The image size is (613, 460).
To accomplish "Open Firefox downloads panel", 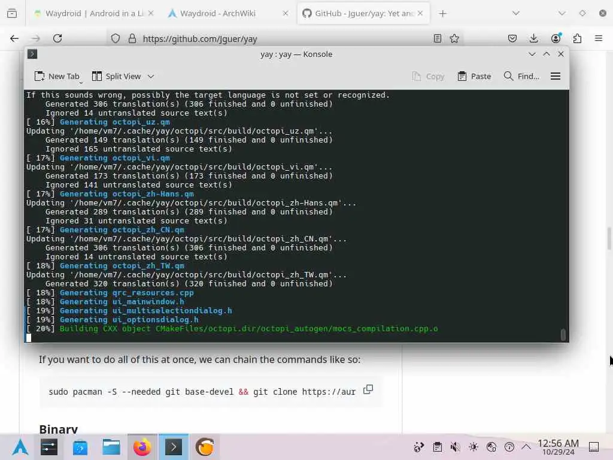I will pyautogui.click(x=533, y=38).
